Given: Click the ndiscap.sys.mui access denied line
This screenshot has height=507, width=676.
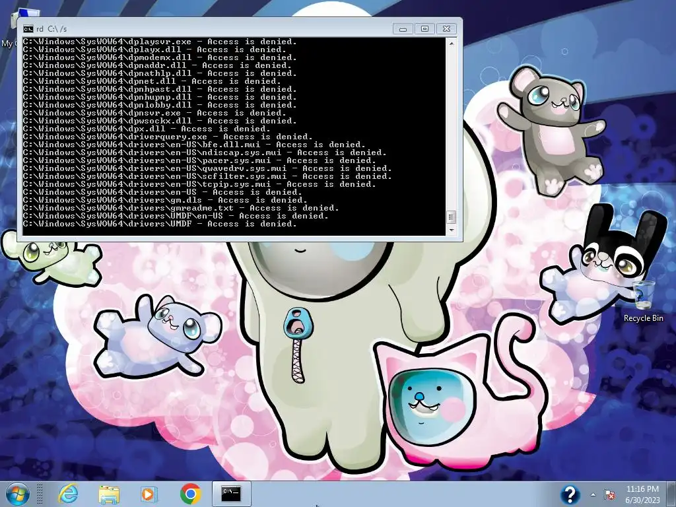Looking at the screenshot, I should point(205,152).
